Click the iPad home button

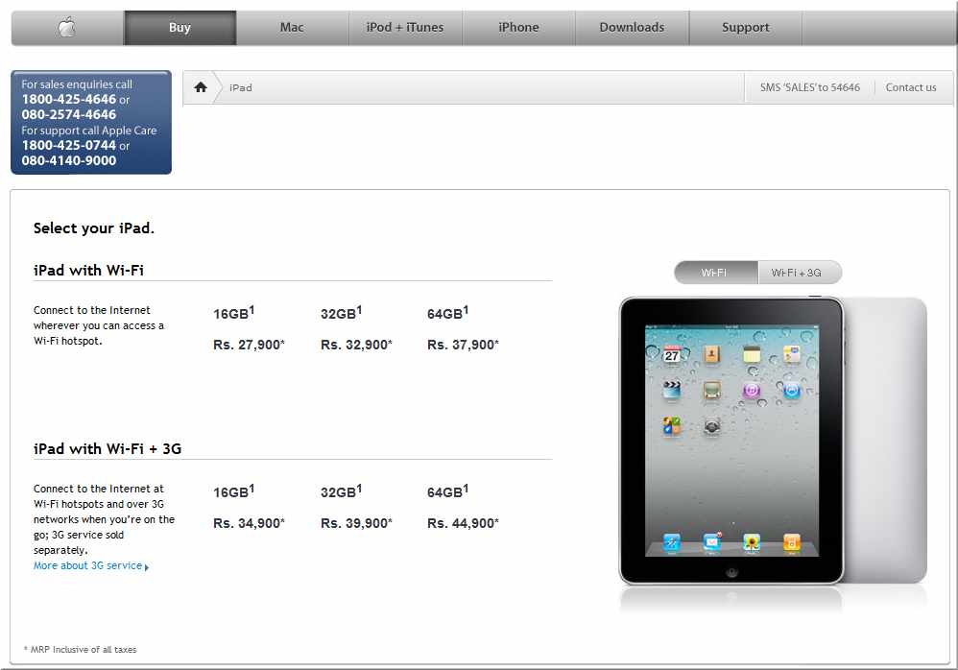click(732, 572)
